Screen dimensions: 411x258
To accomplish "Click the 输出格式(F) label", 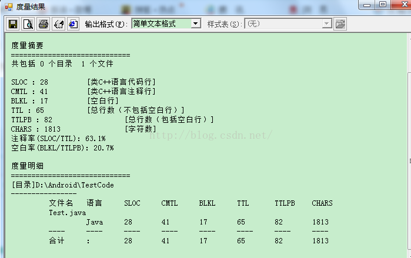I will [x=106, y=24].
